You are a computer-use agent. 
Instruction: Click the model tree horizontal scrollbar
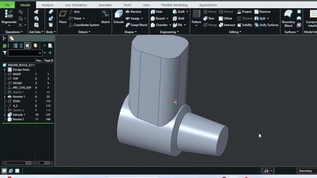pos(18,163)
